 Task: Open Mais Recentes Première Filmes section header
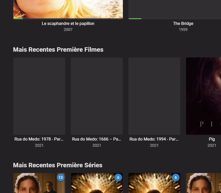click(58, 50)
